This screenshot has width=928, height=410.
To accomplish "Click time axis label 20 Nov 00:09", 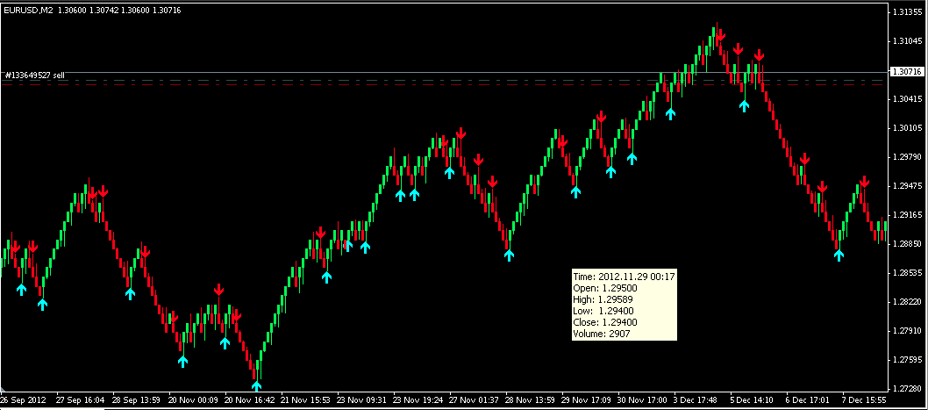I will (194, 399).
